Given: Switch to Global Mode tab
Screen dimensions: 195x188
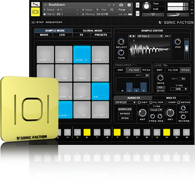Looking at the screenshot, I should [x=92, y=30].
